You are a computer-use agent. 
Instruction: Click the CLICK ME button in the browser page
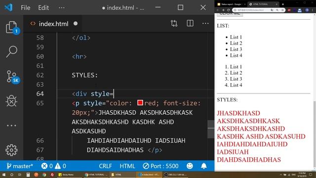pyautogui.click(x=230, y=14)
